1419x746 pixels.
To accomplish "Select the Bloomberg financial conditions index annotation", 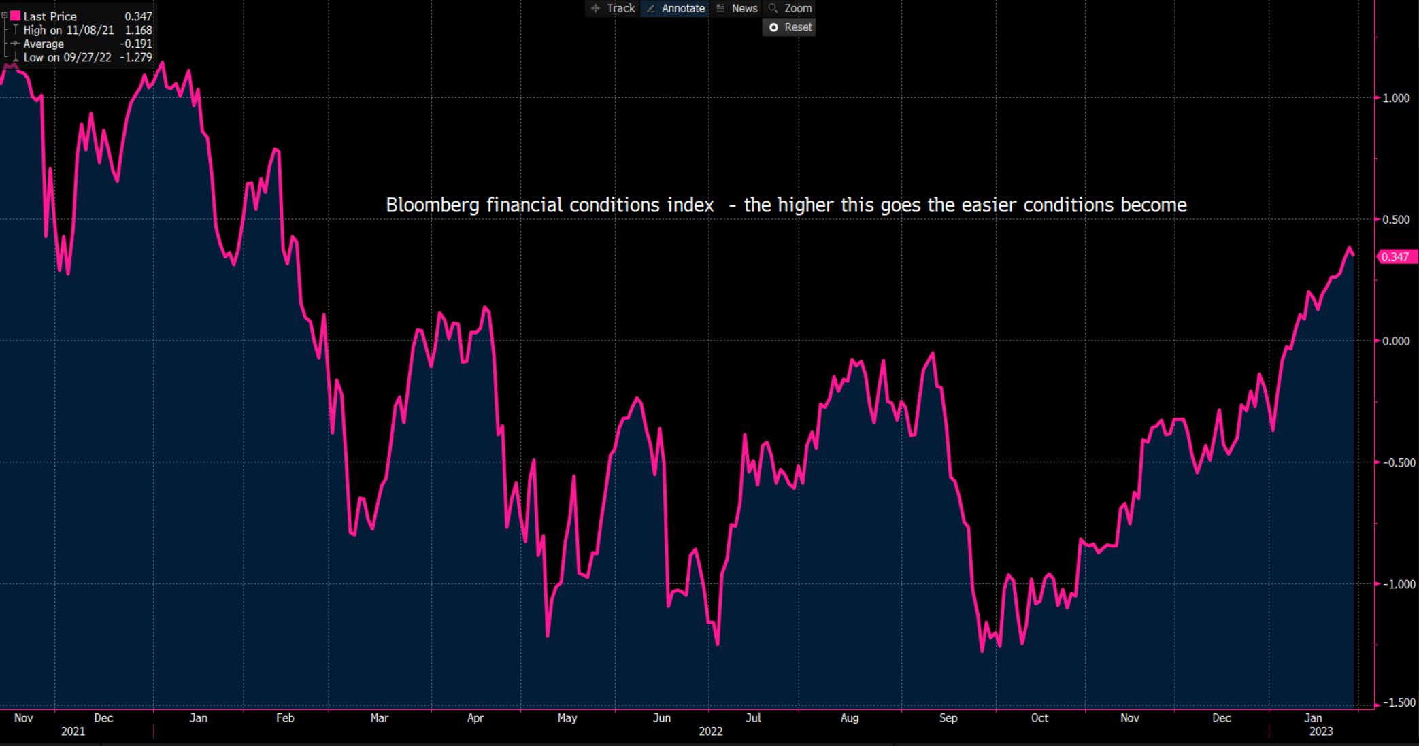I will (786, 205).
